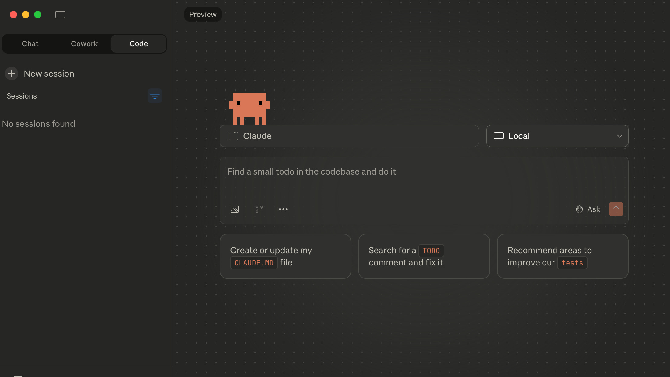Open the sessions filter icon
This screenshot has height=377, width=670.
pos(155,96)
